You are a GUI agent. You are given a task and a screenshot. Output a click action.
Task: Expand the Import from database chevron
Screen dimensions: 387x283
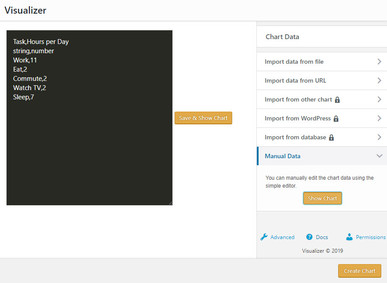coord(379,137)
